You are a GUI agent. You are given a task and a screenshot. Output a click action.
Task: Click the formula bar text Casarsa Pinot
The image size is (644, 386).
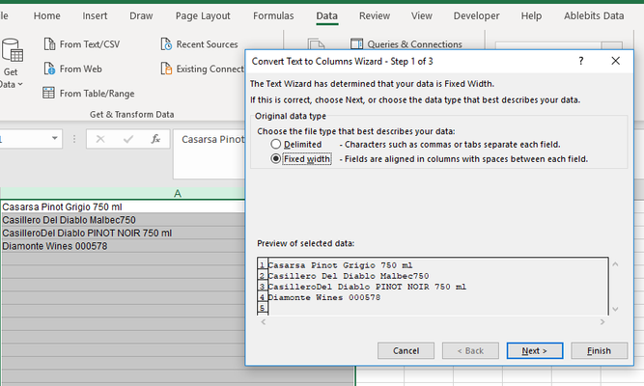pos(212,139)
